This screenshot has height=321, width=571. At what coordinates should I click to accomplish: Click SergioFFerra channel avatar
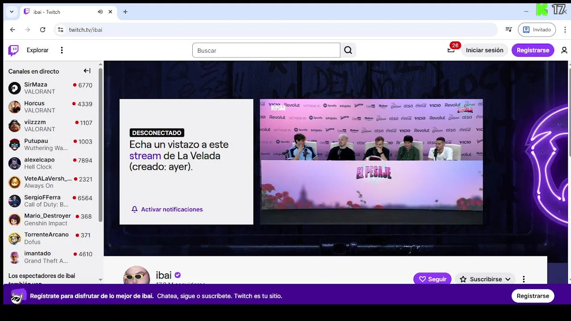pos(15,201)
